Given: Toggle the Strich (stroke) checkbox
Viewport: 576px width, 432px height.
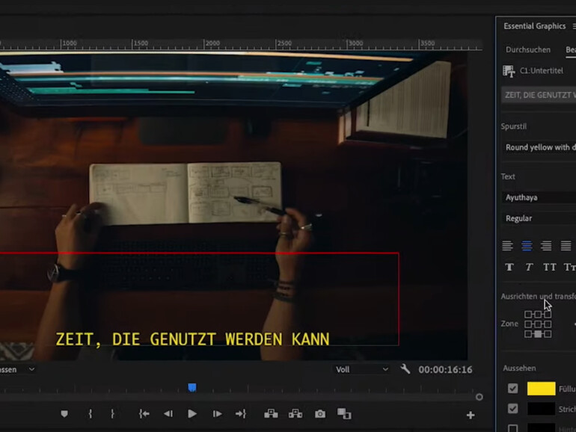Looking at the screenshot, I should (512, 409).
